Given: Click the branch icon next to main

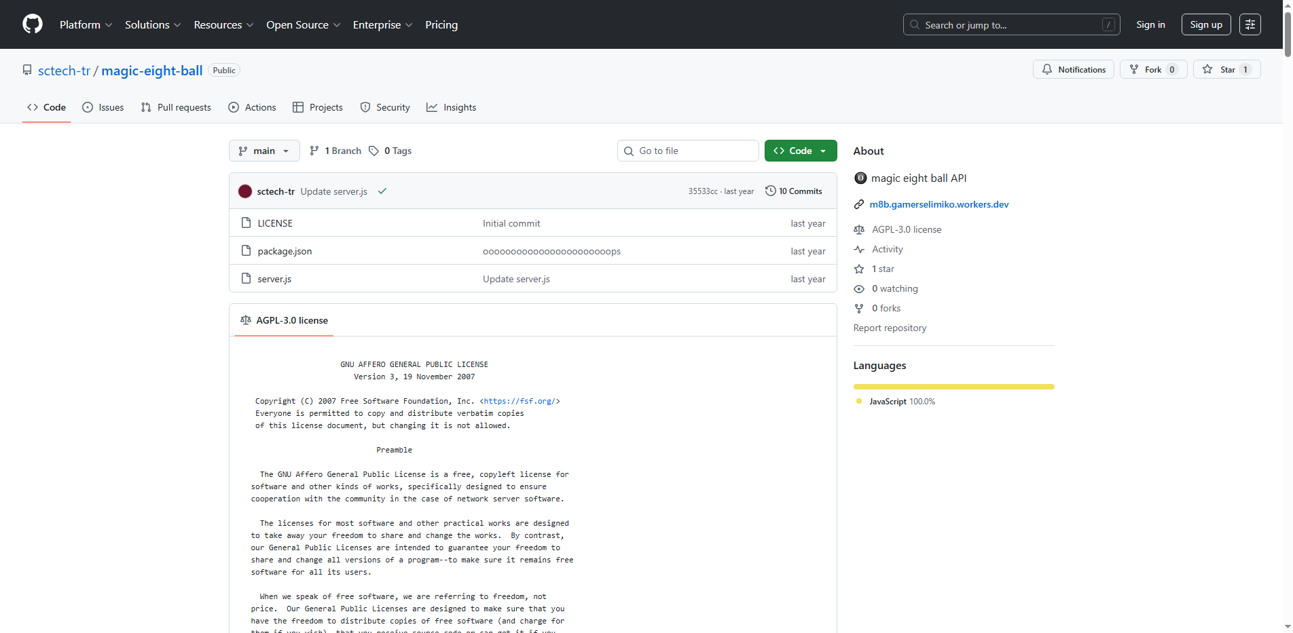Looking at the screenshot, I should point(314,151).
